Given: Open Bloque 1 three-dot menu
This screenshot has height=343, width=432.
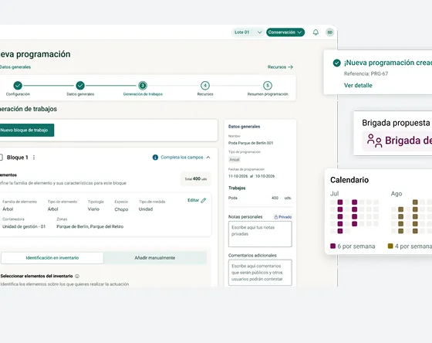Looking at the screenshot, I should (x=34, y=158).
